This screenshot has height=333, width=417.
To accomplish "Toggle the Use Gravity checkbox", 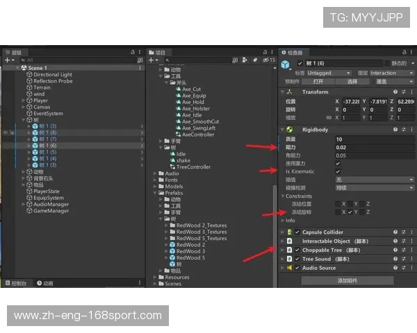I will click(338, 163).
